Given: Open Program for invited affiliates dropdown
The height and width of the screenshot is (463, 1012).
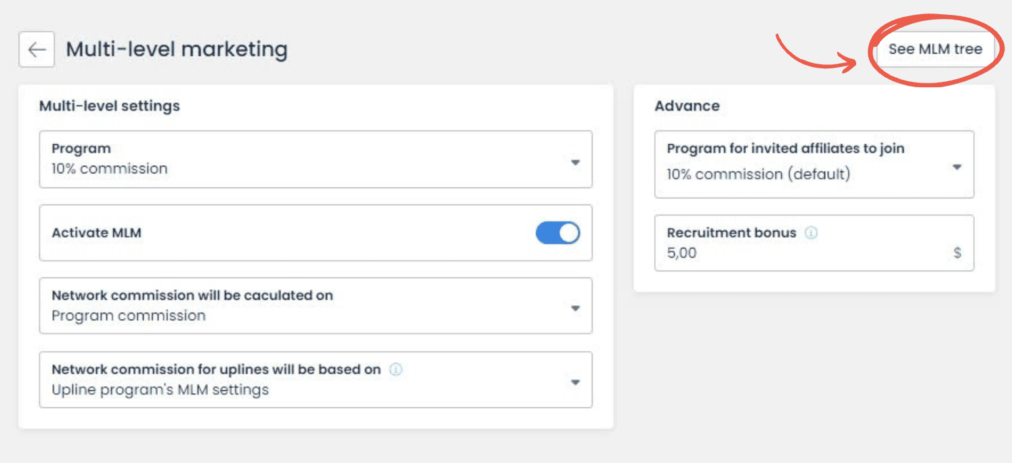Looking at the screenshot, I should (x=814, y=164).
